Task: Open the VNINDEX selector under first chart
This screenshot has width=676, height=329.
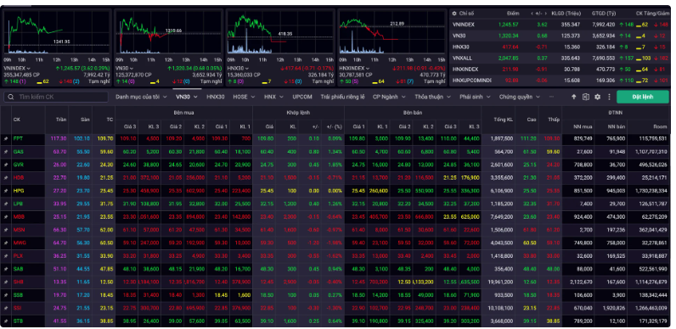Action: click(x=17, y=68)
